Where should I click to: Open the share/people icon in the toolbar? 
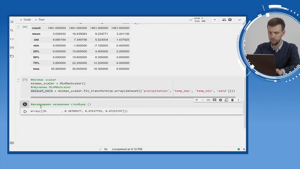tap(224, 20)
